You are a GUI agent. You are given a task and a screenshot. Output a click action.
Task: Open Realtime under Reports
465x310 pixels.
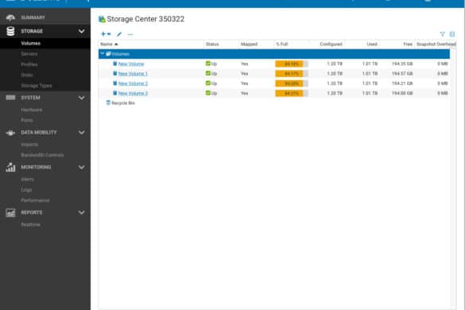[30, 225]
